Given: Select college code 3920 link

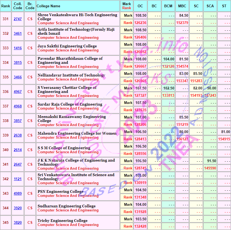Looking at the screenshot, I should pos(18,208).
